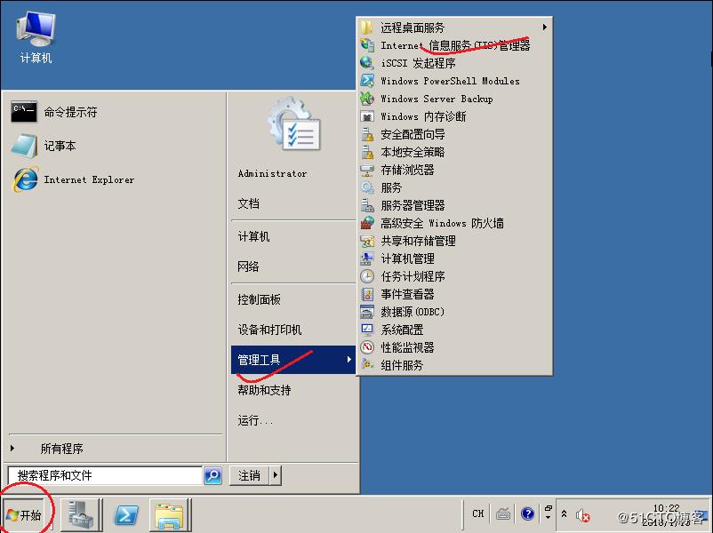Open Event Viewer from Administrative Tools
Image resolution: width=713 pixels, height=533 pixels.
coord(407,294)
